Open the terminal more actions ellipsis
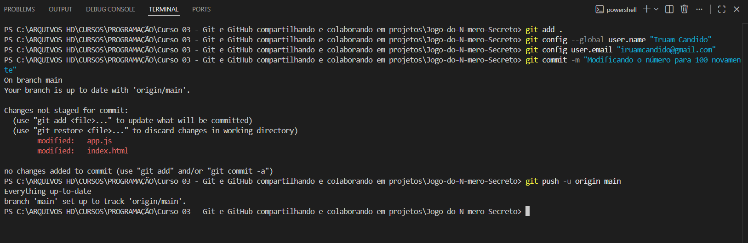The width and height of the screenshot is (748, 243). (699, 9)
